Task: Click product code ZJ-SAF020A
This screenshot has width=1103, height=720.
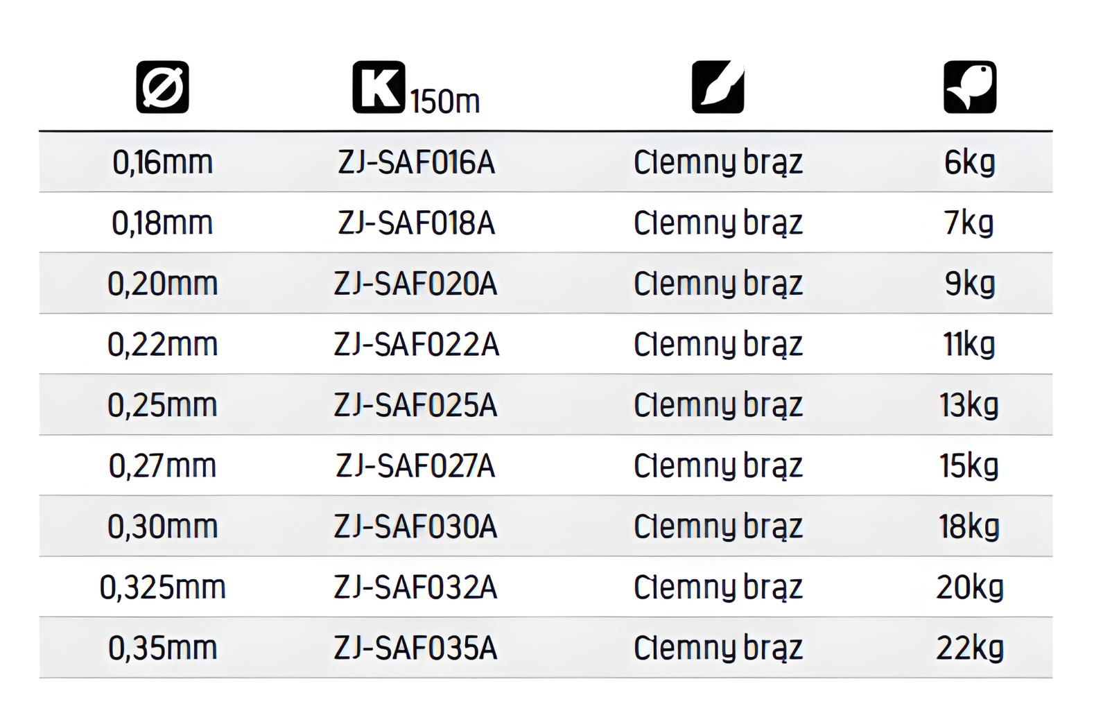Action: pos(416,284)
